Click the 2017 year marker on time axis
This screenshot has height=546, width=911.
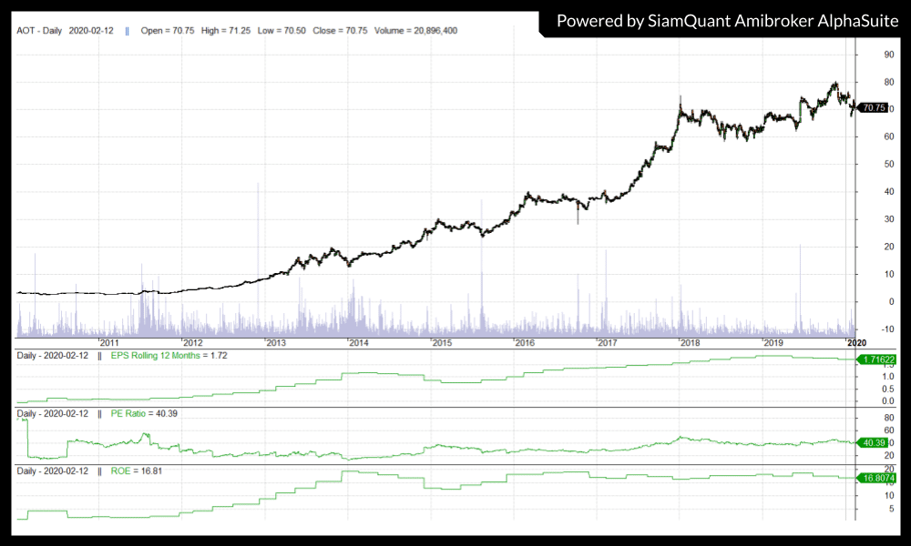click(x=608, y=342)
